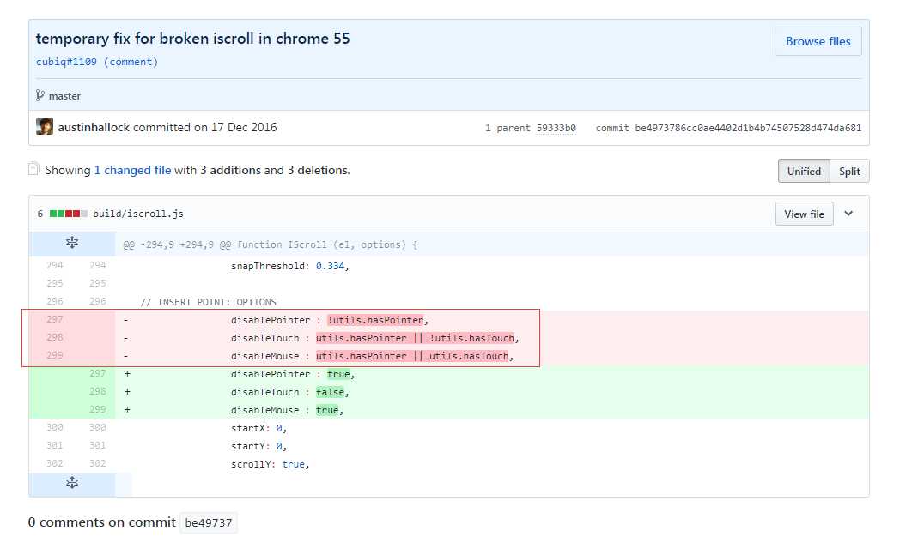Click the master branch name
The height and width of the screenshot is (549, 924).
(x=64, y=96)
